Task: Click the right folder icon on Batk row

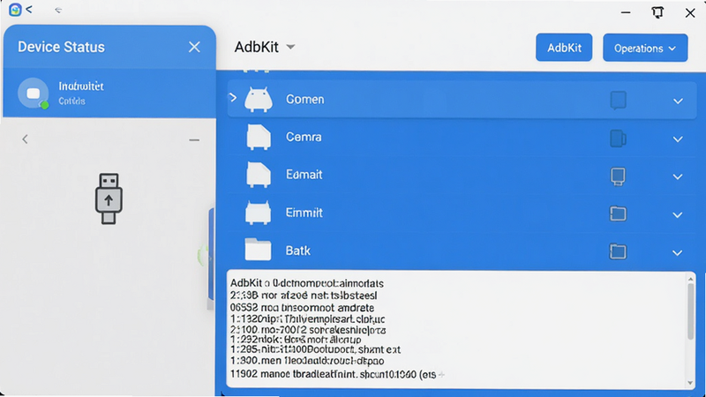Action: pyautogui.click(x=618, y=251)
